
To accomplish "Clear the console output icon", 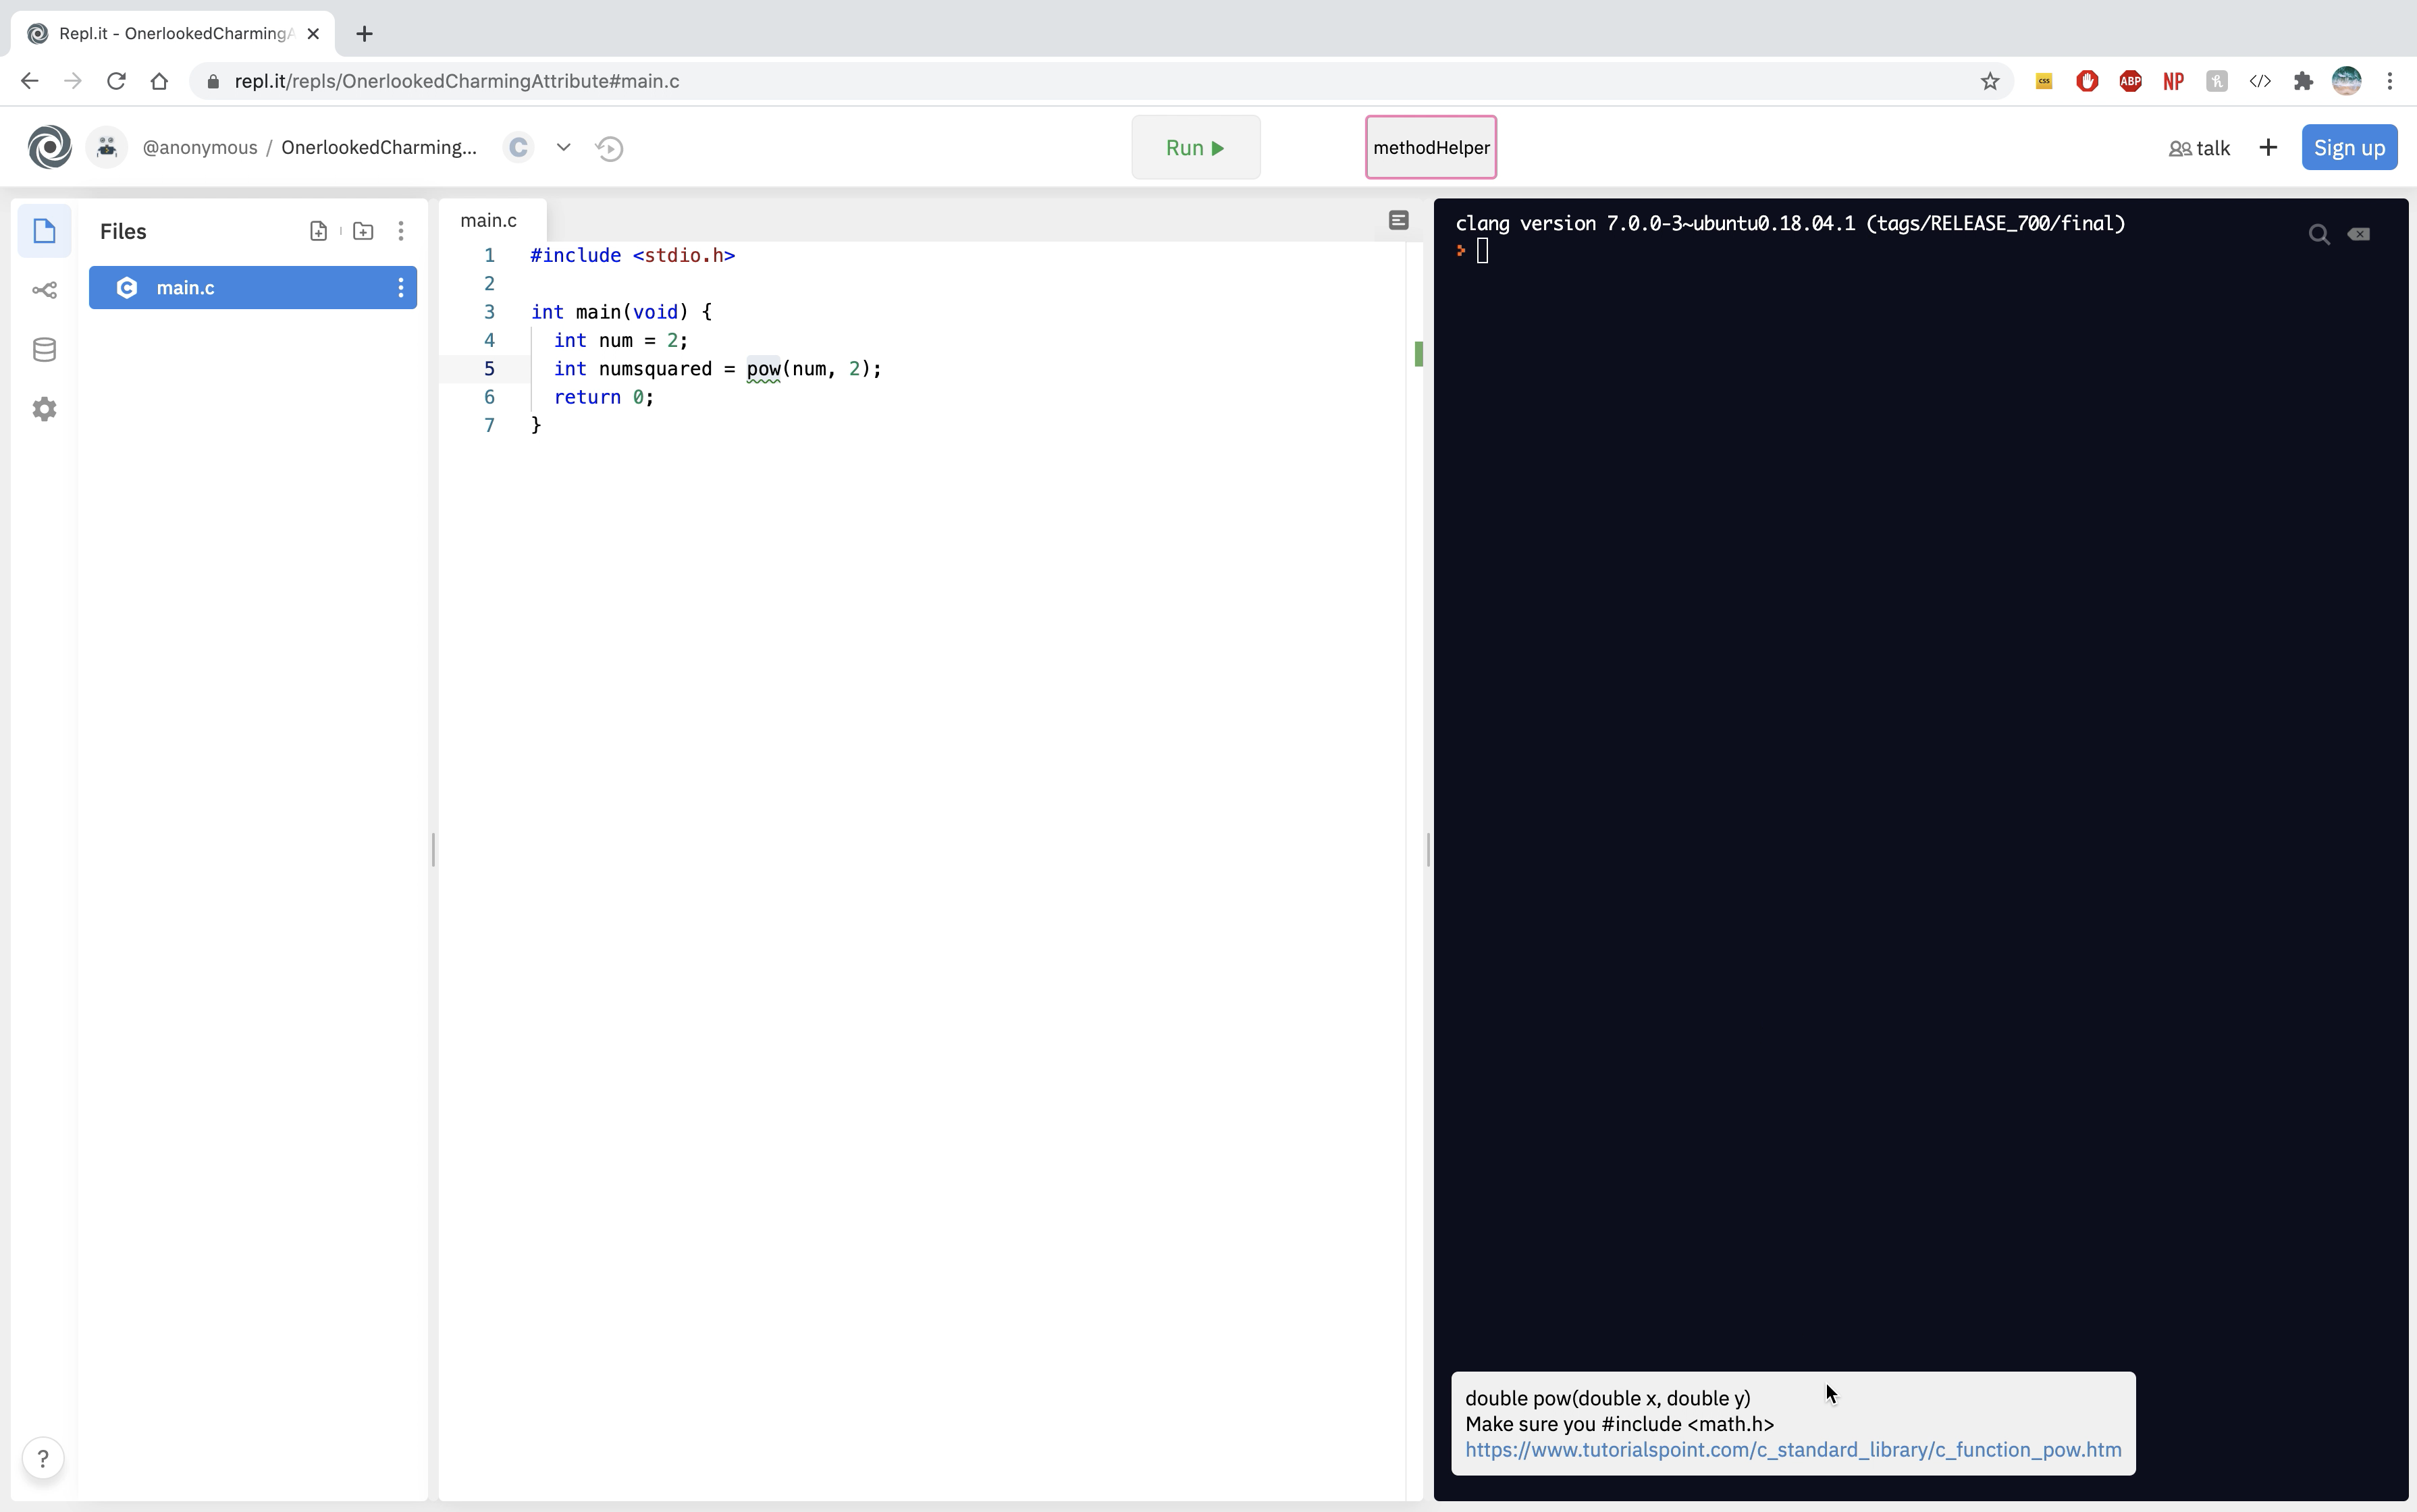I will pos(2359,234).
